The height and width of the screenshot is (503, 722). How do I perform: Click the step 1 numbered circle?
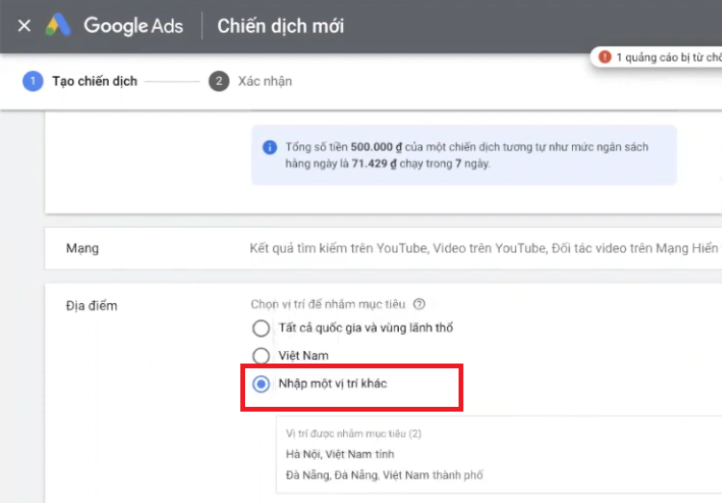tap(33, 81)
